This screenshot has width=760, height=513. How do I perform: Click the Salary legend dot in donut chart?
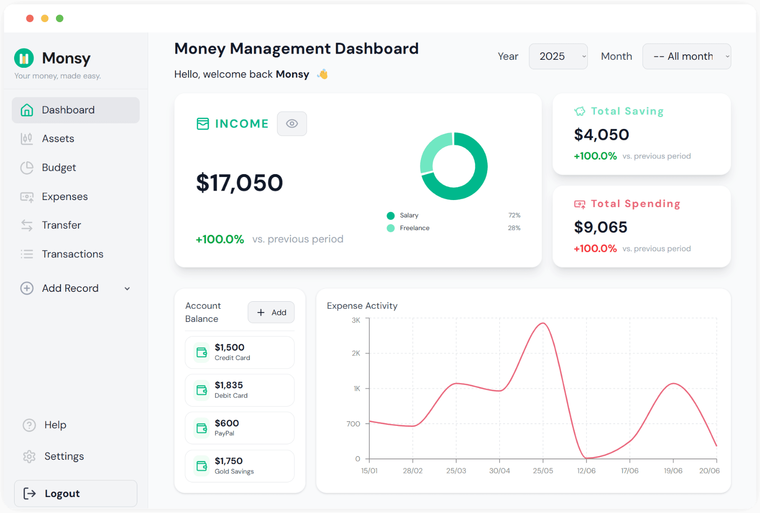pos(390,215)
